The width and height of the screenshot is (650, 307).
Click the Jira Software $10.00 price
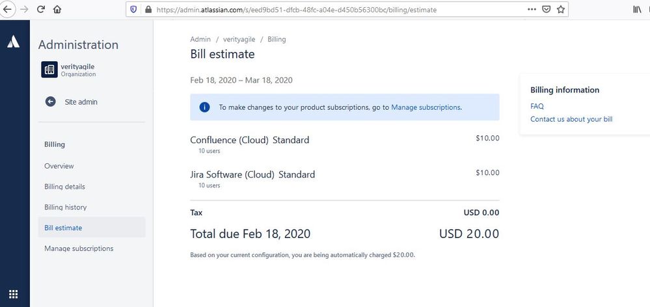487,173
